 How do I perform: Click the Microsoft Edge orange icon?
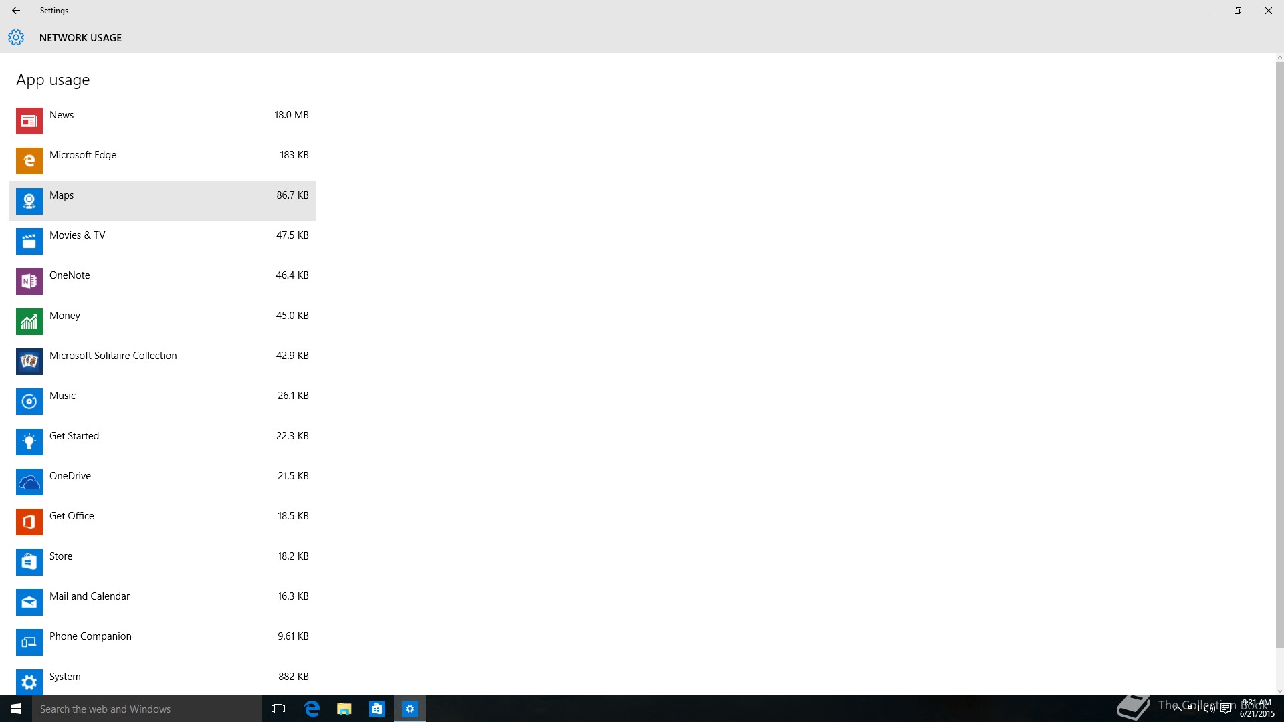tap(29, 161)
